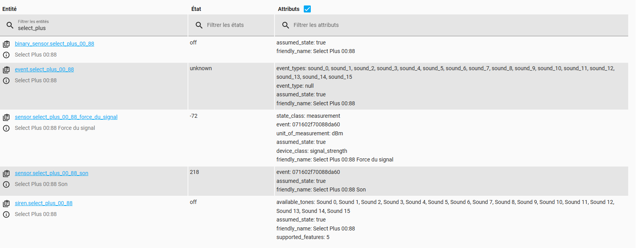636x248 pixels.
Task: Click Select Plus 00:88 Force du signal name
Action: tap(55, 128)
